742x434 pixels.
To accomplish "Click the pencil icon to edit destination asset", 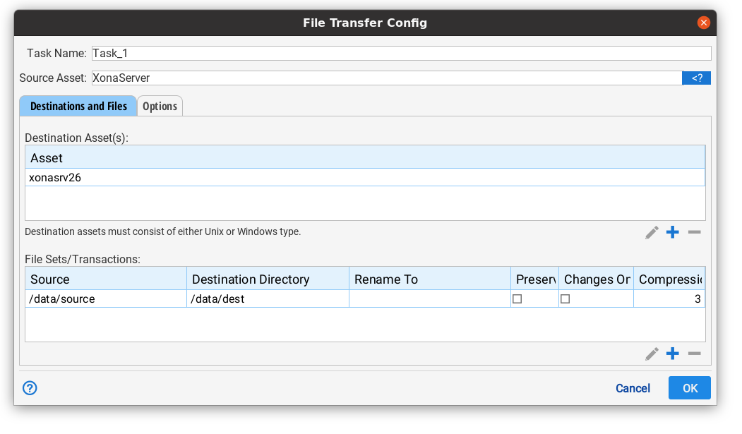I will point(651,232).
